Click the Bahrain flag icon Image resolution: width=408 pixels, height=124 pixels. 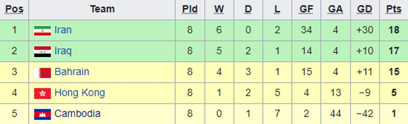coord(42,73)
